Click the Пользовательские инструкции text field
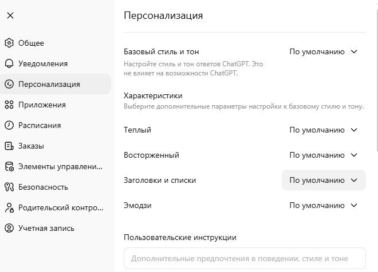378x272 pixels. point(245,258)
